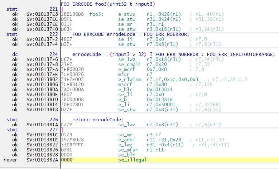Click the se_cmpli instruction mnemonic
279x169 pixels.
click(x=130, y=64)
